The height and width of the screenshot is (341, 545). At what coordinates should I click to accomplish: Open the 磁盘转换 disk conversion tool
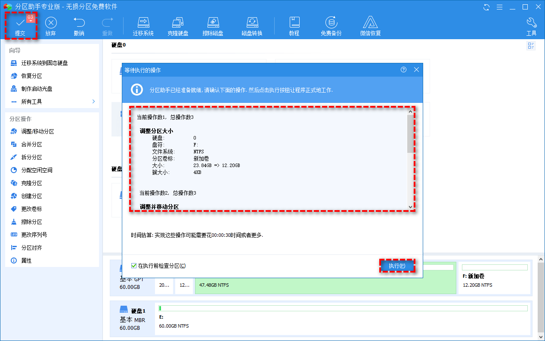(252, 25)
